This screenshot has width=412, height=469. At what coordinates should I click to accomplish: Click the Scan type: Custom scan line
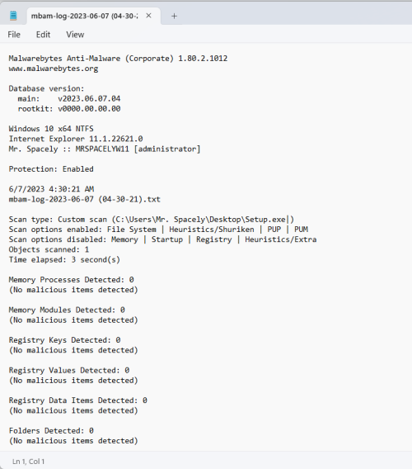[152, 220]
